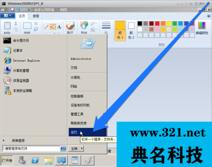
Task: Open Control Panel from Start menu
Action: 77,96
